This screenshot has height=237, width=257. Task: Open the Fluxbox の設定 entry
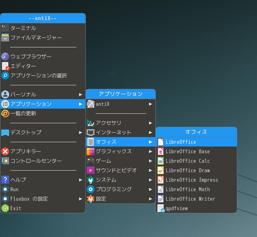click(x=43, y=199)
